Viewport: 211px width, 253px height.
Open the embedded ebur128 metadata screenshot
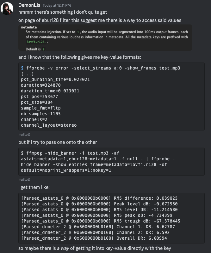pos(105,37)
